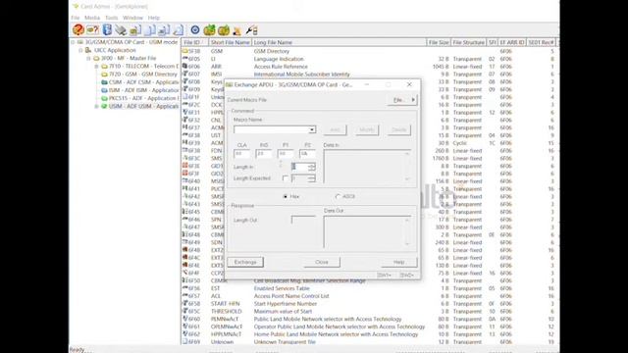Collapse the UICC Application tree node

click(x=80, y=50)
